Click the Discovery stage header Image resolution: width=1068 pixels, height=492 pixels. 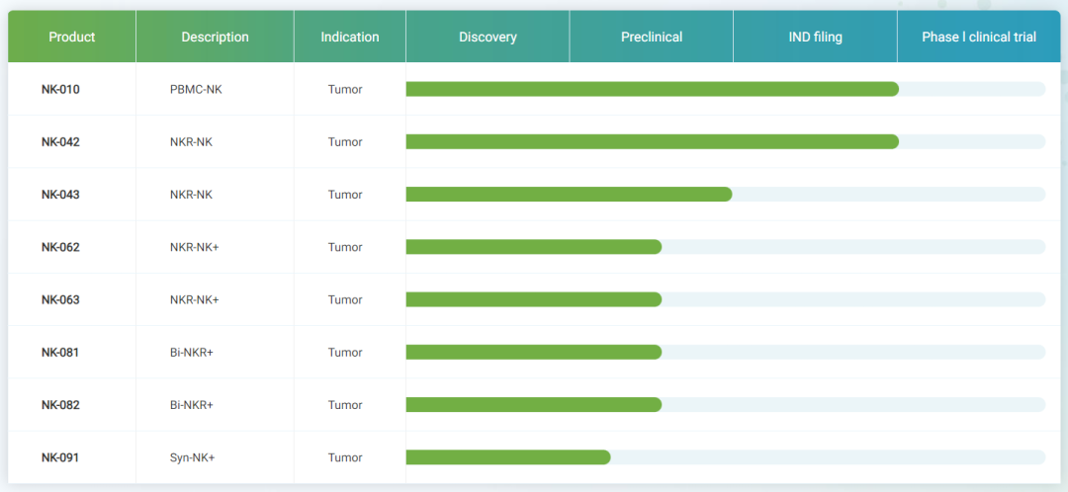[488, 37]
